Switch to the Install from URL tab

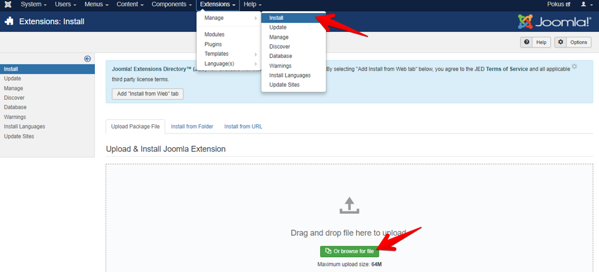[x=243, y=127]
